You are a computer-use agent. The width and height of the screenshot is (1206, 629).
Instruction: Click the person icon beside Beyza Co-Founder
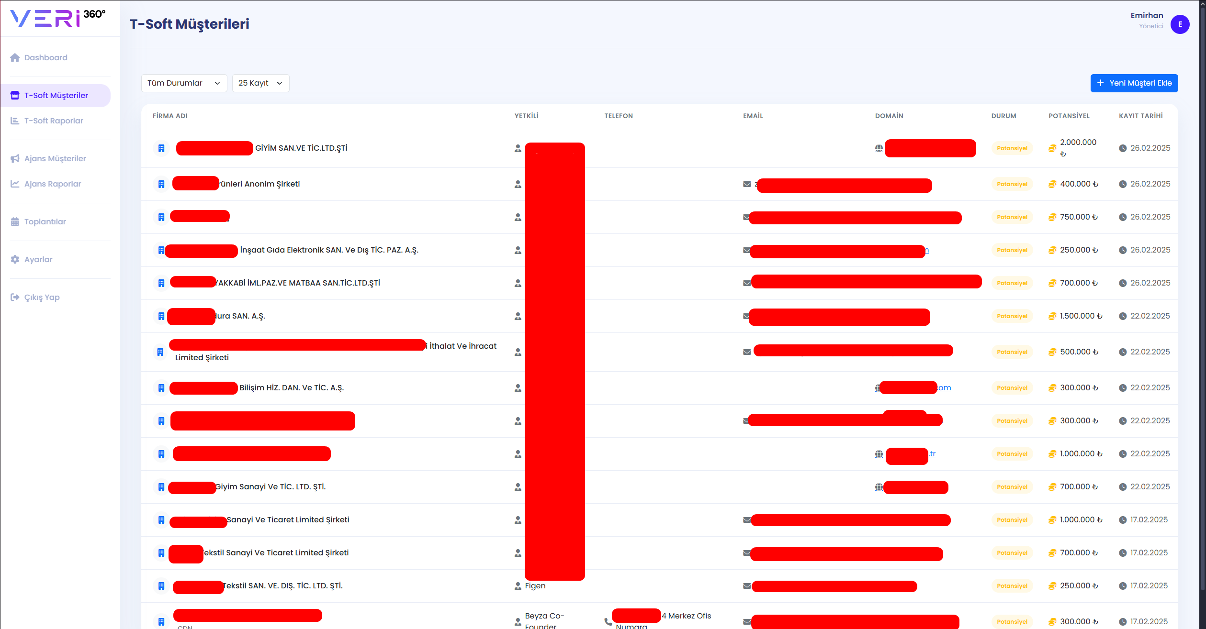518,622
